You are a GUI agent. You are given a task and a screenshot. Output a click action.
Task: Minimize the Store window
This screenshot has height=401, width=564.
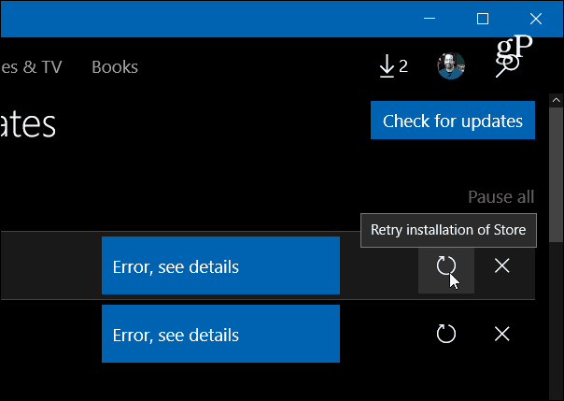430,19
